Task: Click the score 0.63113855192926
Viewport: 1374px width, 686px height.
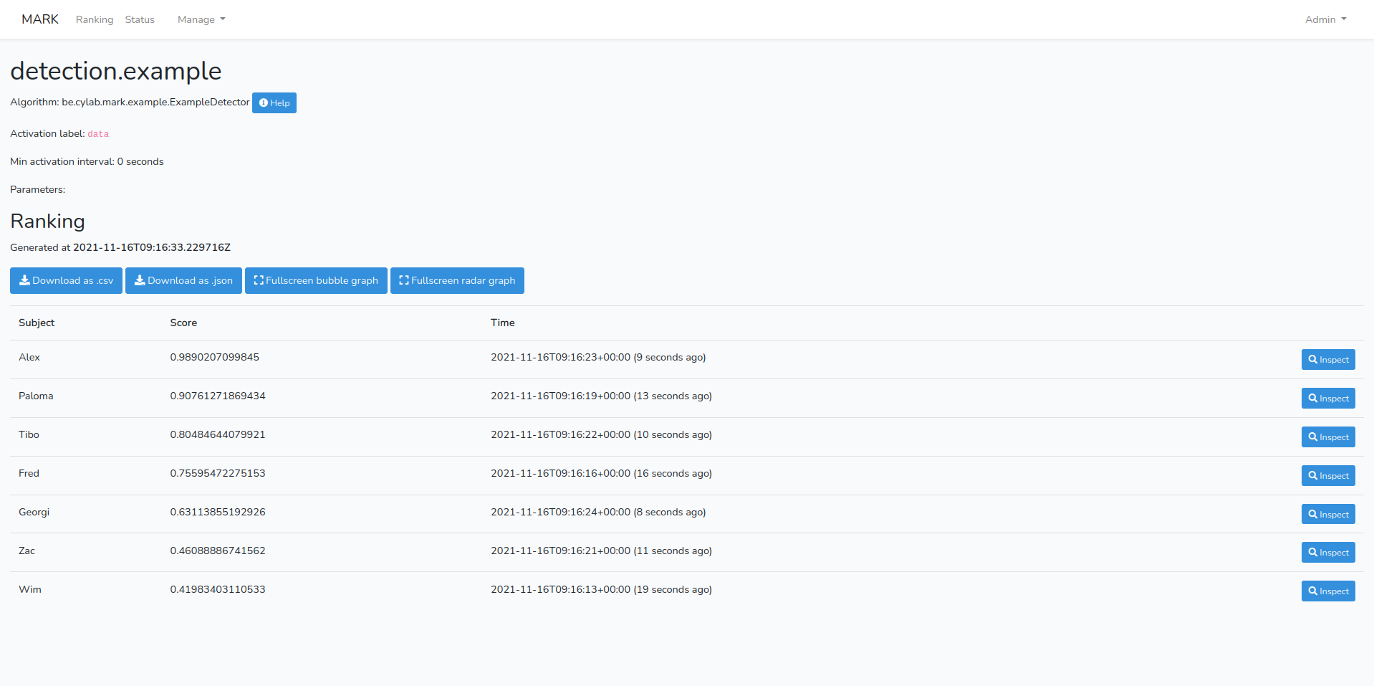Action: 218,512
